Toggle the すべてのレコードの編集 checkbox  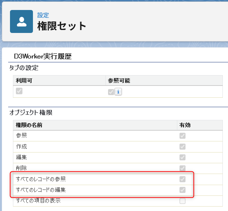pos(182,190)
